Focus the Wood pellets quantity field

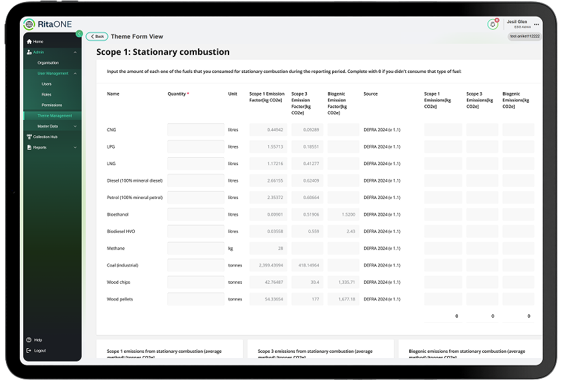pos(195,299)
